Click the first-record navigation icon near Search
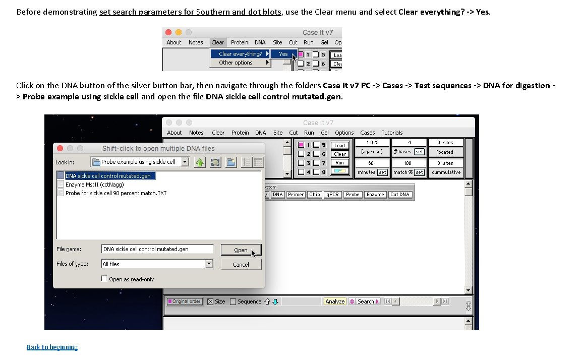The width and height of the screenshot is (581, 363). 388,301
